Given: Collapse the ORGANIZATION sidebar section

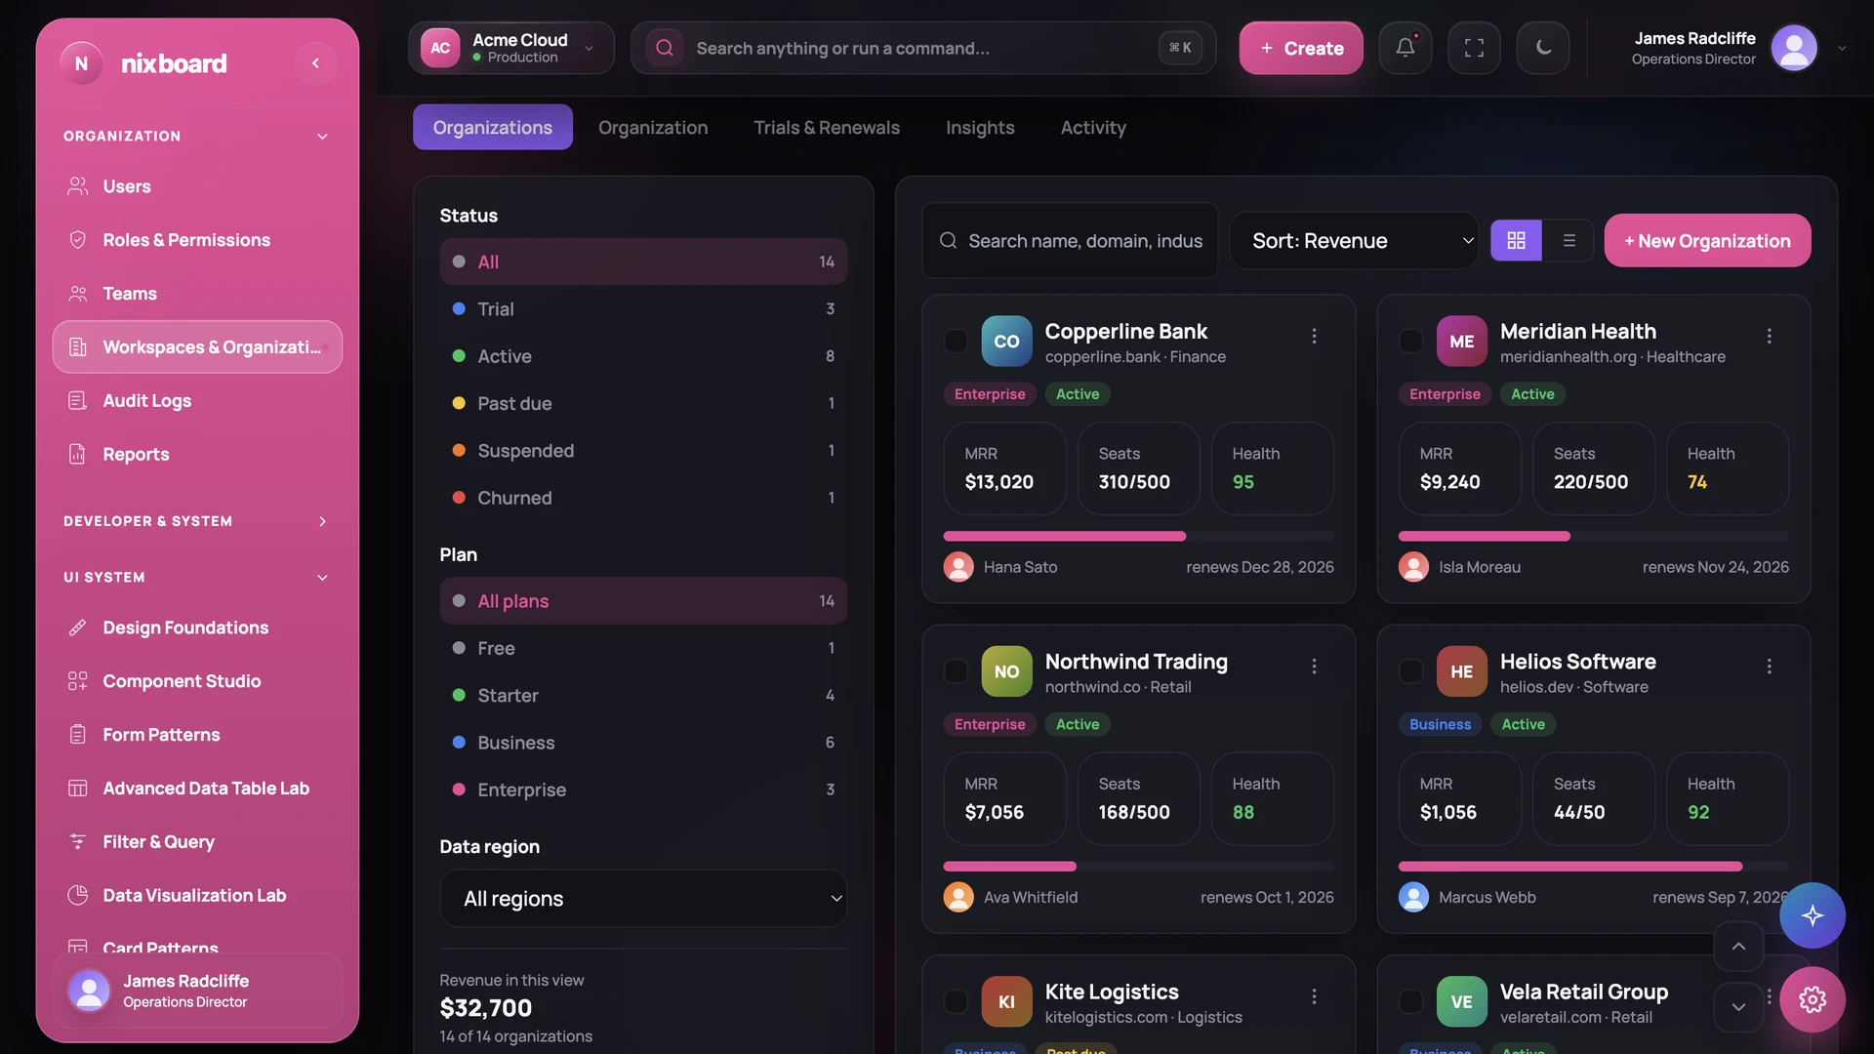Looking at the screenshot, I should tap(197, 136).
